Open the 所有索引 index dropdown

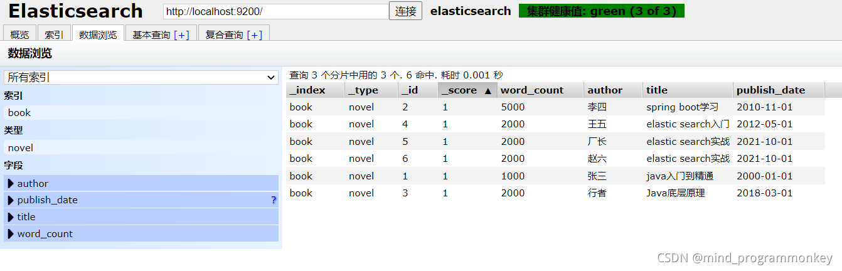pos(141,77)
